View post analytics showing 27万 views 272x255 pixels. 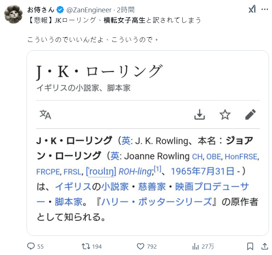195,246
